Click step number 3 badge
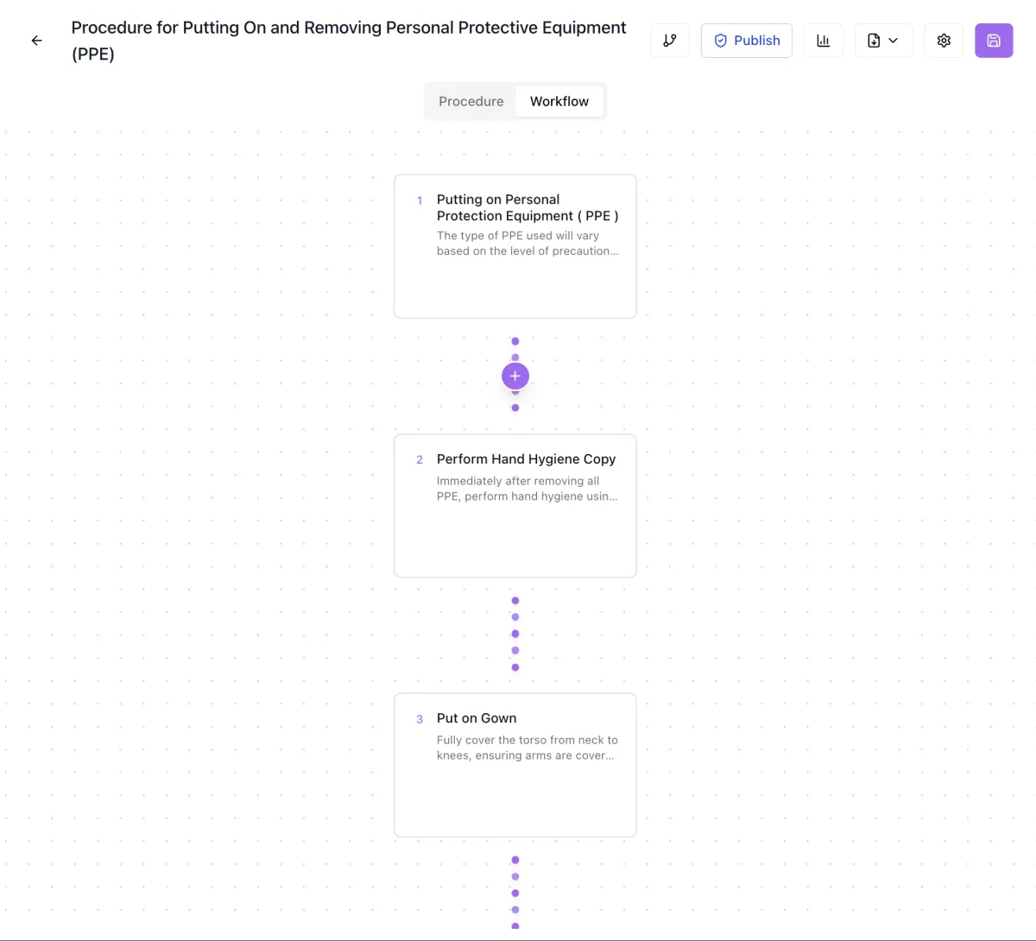Viewport: 1036px width, 941px height. click(420, 719)
